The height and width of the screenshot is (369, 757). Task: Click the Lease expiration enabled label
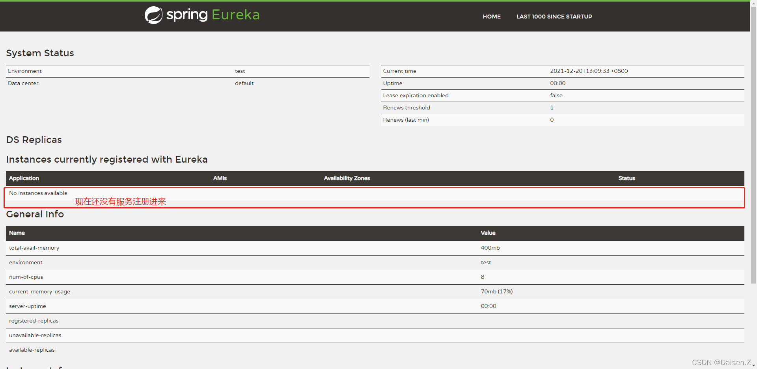(x=416, y=95)
